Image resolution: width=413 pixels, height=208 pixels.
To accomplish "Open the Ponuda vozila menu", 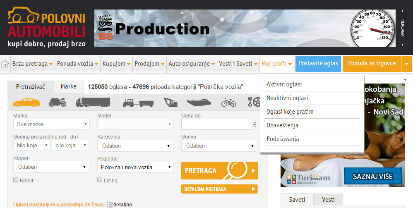I will 77,64.
